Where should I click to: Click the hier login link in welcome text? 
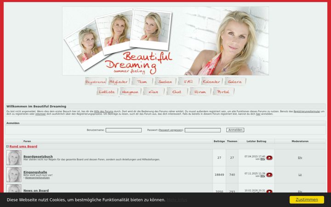coord(258,114)
